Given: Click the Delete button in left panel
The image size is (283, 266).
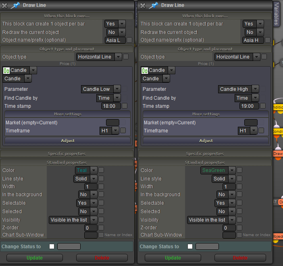Looking at the screenshot, I should 102,258.
